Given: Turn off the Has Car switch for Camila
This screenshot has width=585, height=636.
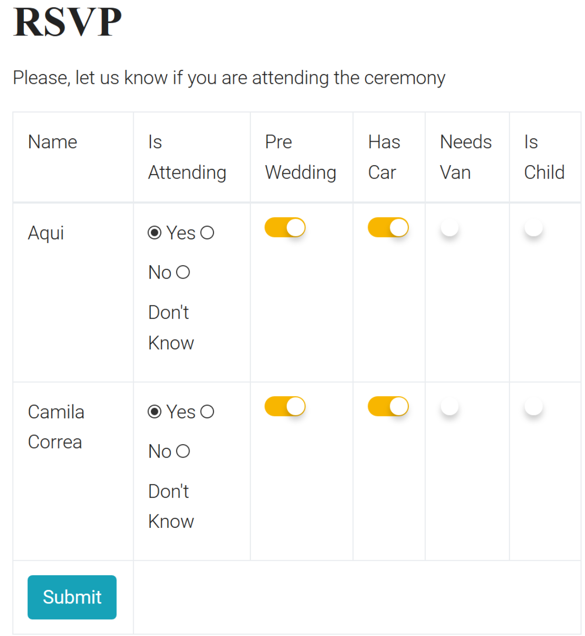Looking at the screenshot, I should [388, 405].
